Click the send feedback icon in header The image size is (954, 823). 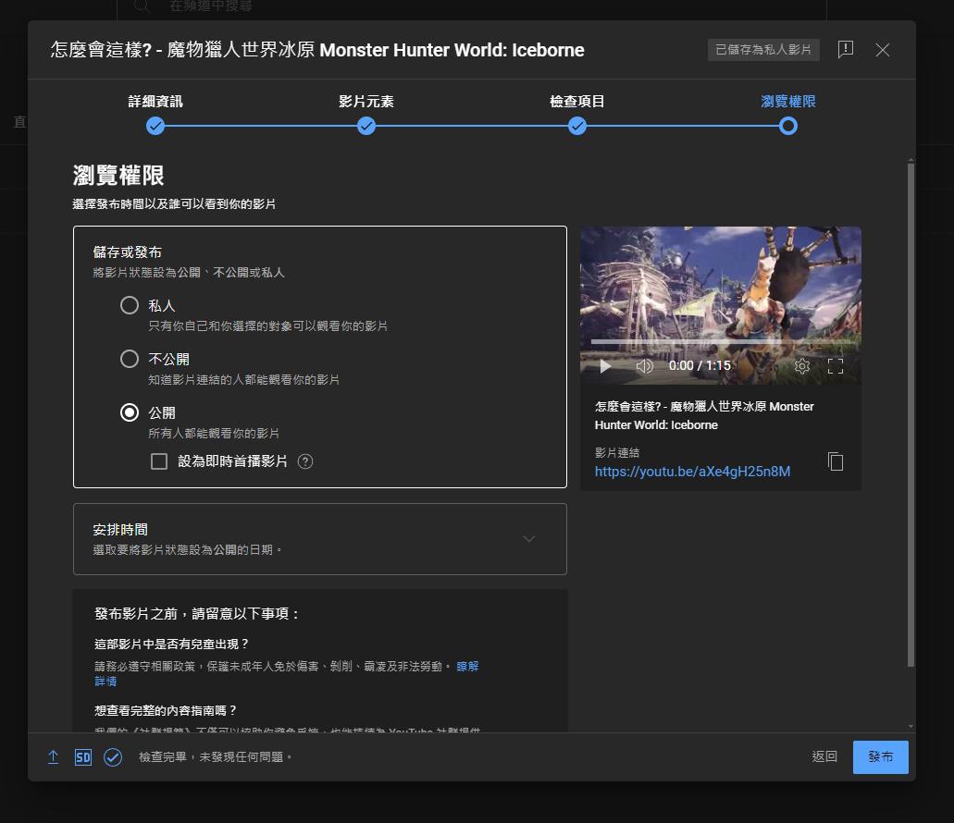tap(845, 50)
